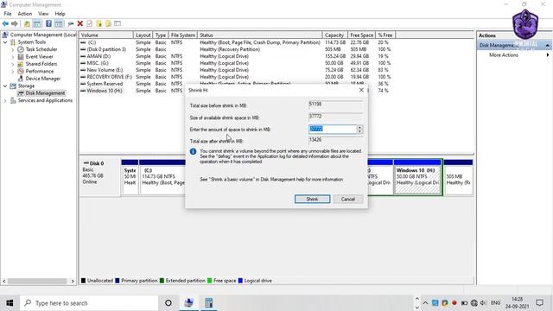
Task: Select the Windows 10 (H:) partition block
Action: tap(417, 176)
